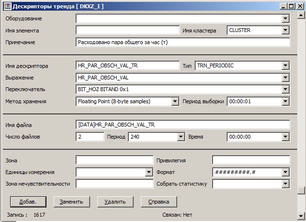Click the Зона нечувствительности field

(x=115, y=184)
